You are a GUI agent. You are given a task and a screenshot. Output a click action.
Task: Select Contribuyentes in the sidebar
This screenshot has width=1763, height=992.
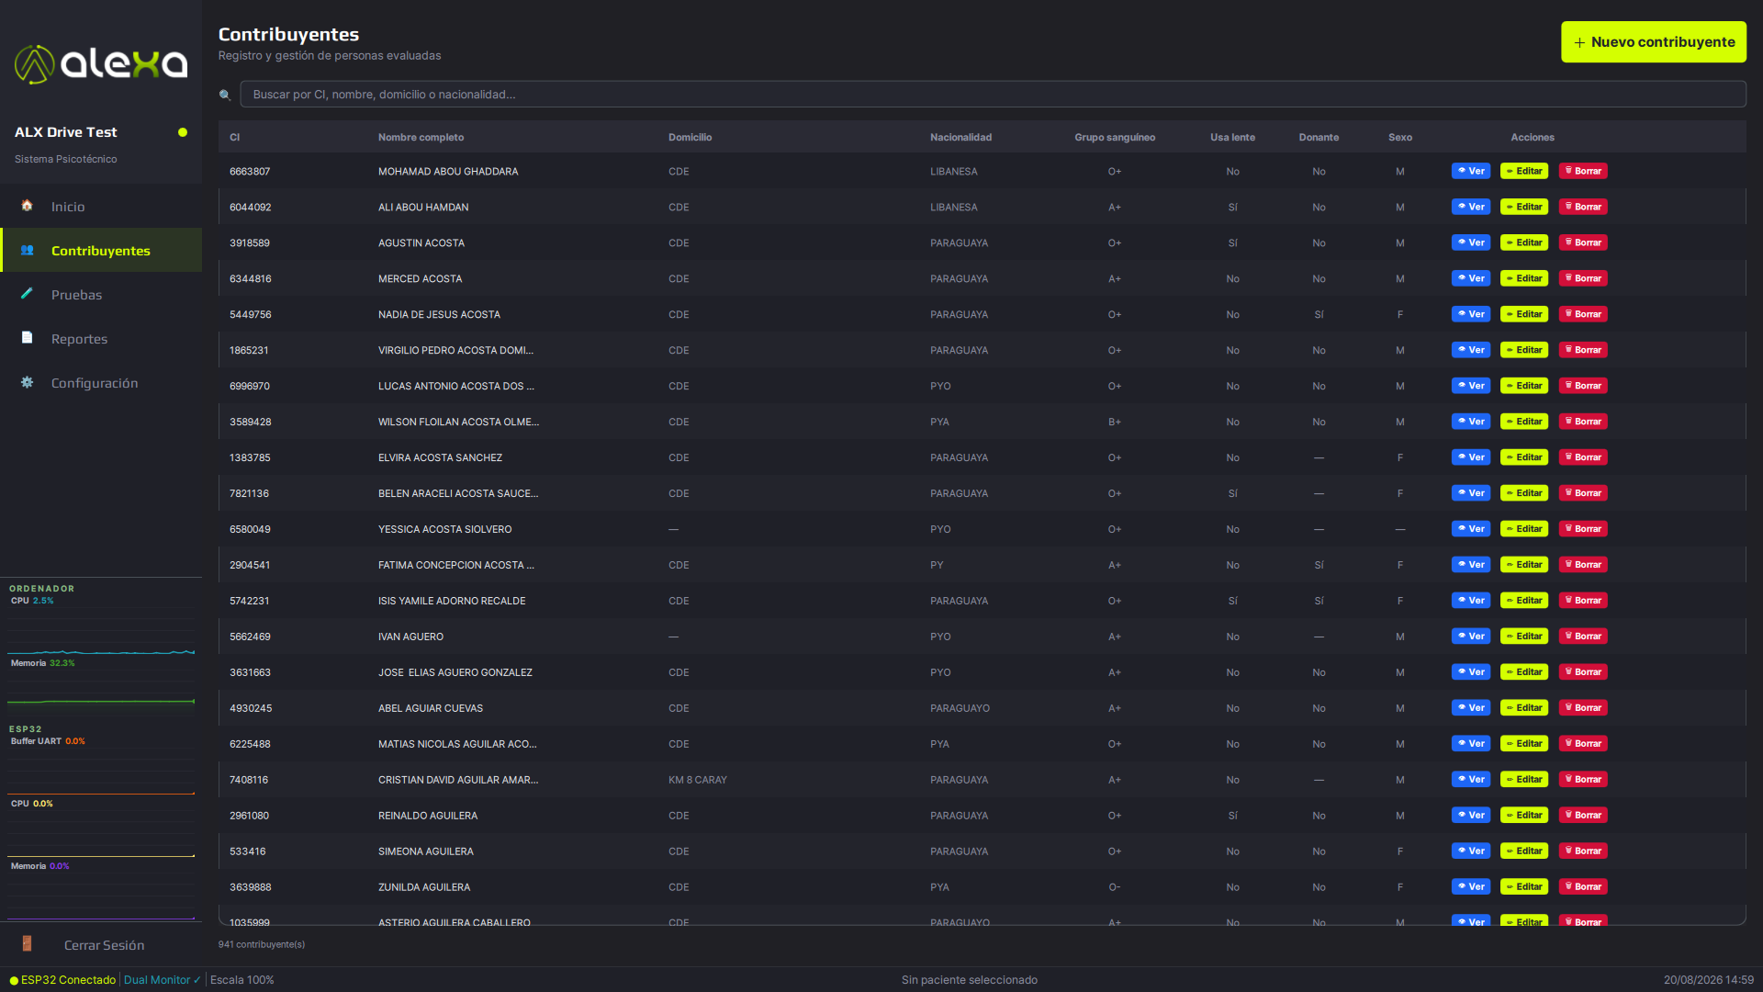click(x=101, y=251)
